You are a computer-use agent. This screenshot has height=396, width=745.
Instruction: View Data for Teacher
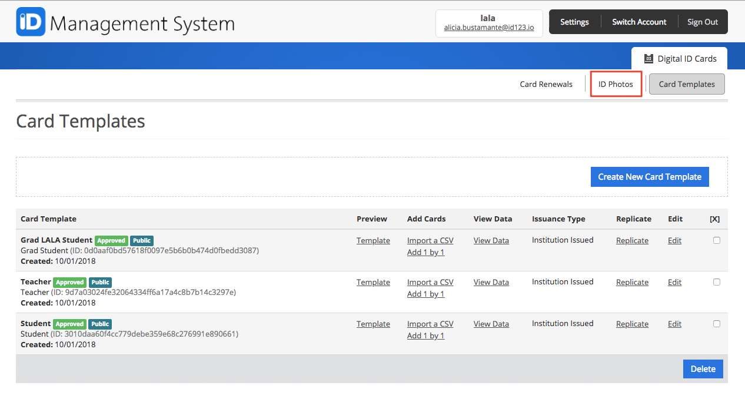[x=491, y=282]
